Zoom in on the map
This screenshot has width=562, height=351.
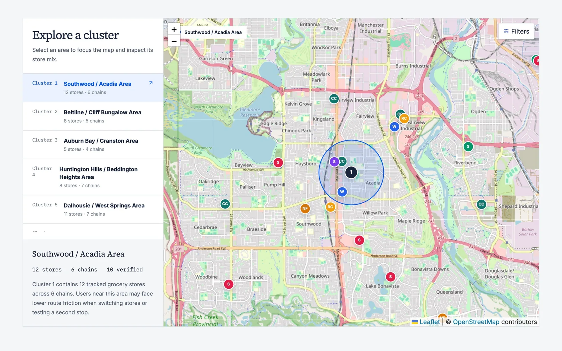(174, 30)
